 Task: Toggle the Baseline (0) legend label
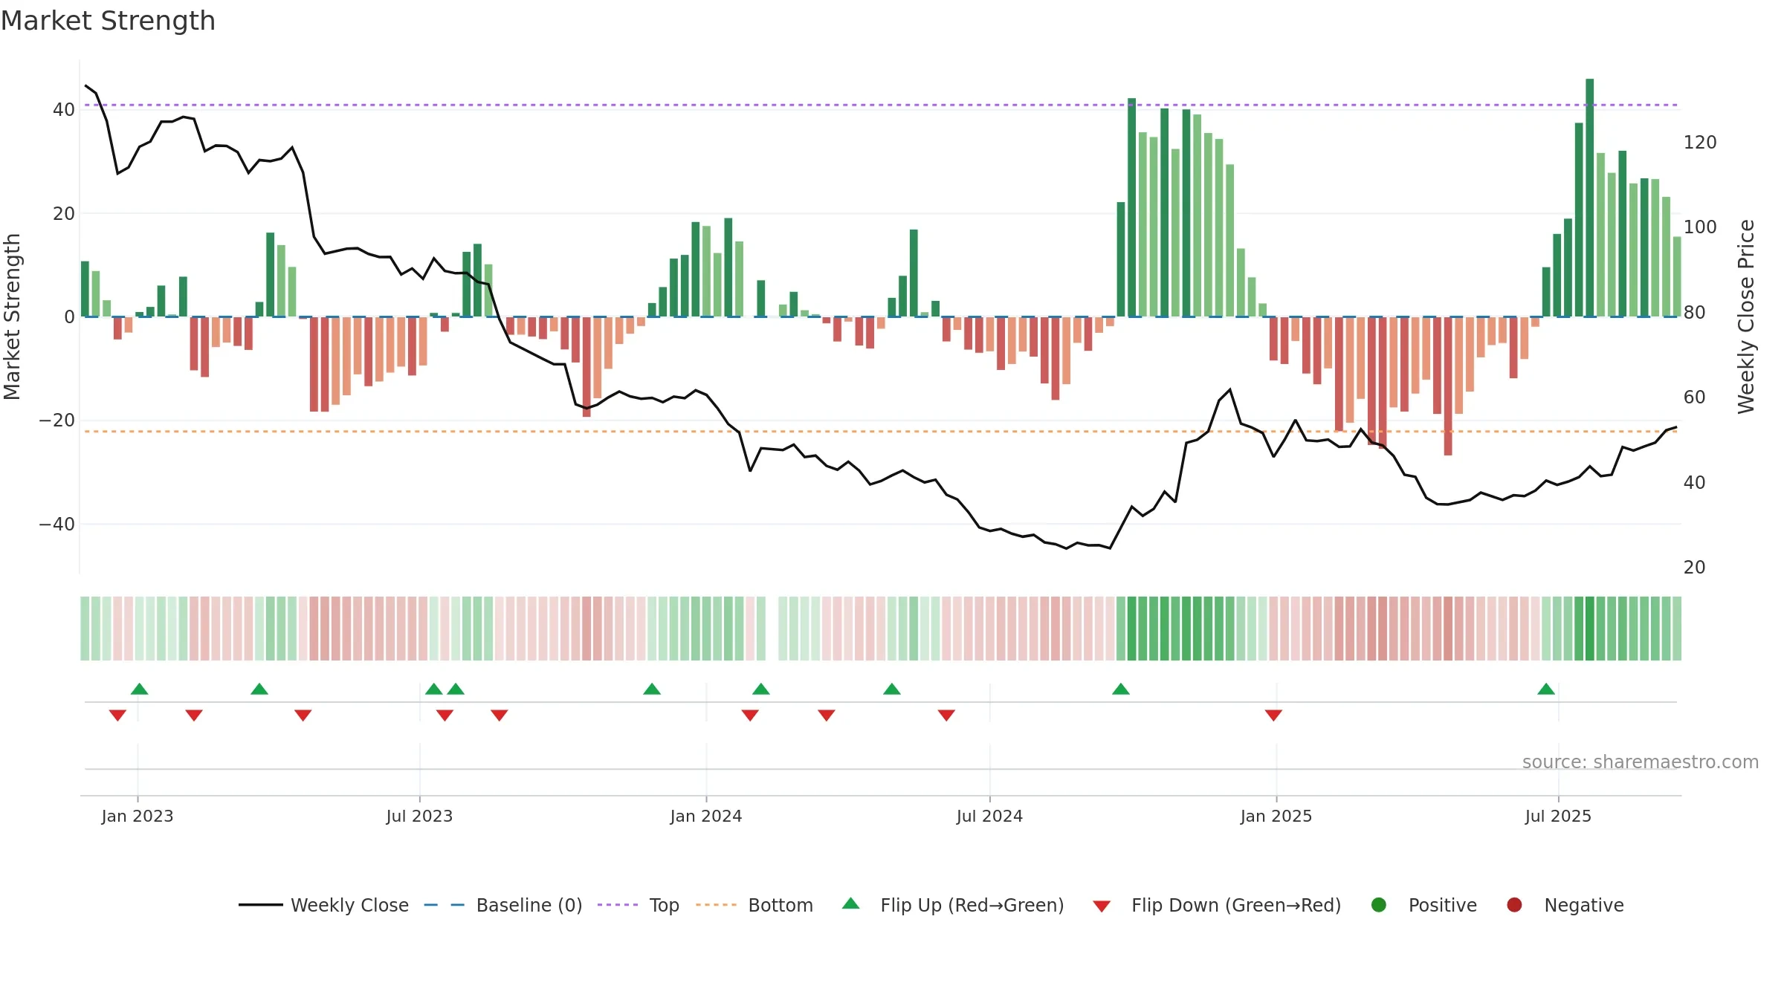[529, 905]
